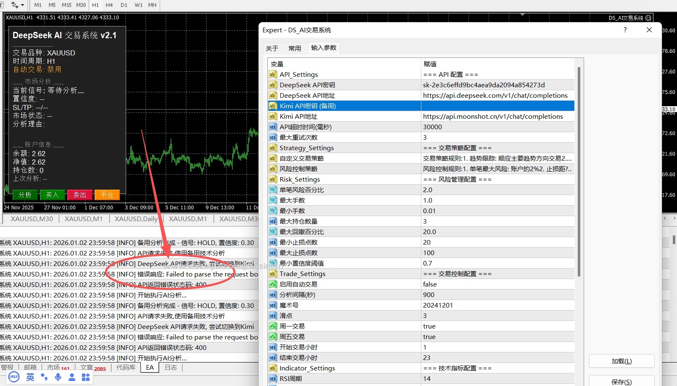Viewport: 677px width, 386px height.
Task: Click integer icon of 滑点 row
Action: pos(273,316)
